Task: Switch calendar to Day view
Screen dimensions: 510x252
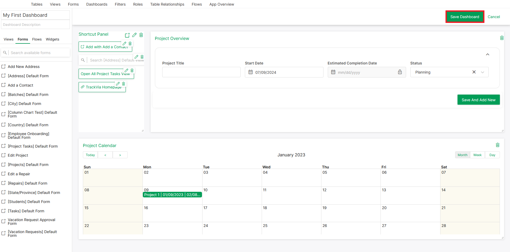Action: coord(492,155)
